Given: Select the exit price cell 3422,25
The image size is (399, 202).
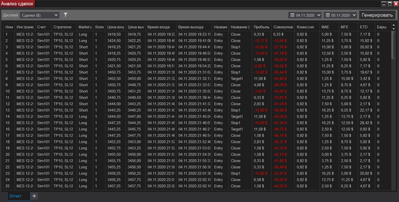Looking at the screenshot, I should (x=134, y=41).
